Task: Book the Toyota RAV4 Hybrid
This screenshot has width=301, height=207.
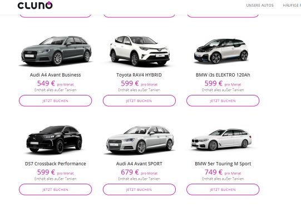Action: [x=139, y=100]
